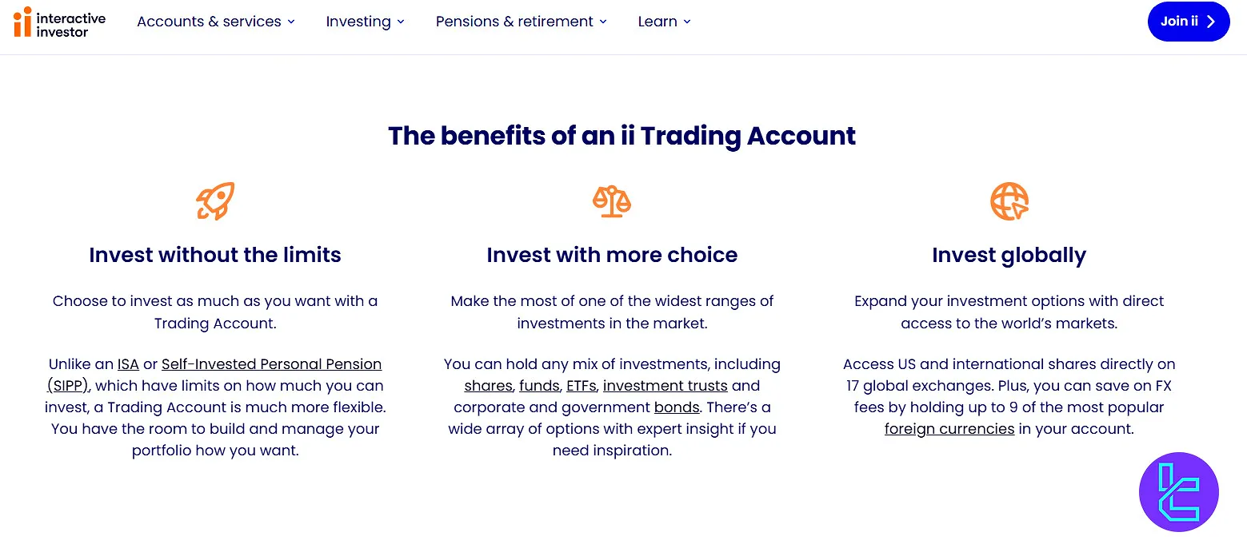Click the Self-Invested Personal Pension link
The image size is (1247, 560).
(271, 363)
